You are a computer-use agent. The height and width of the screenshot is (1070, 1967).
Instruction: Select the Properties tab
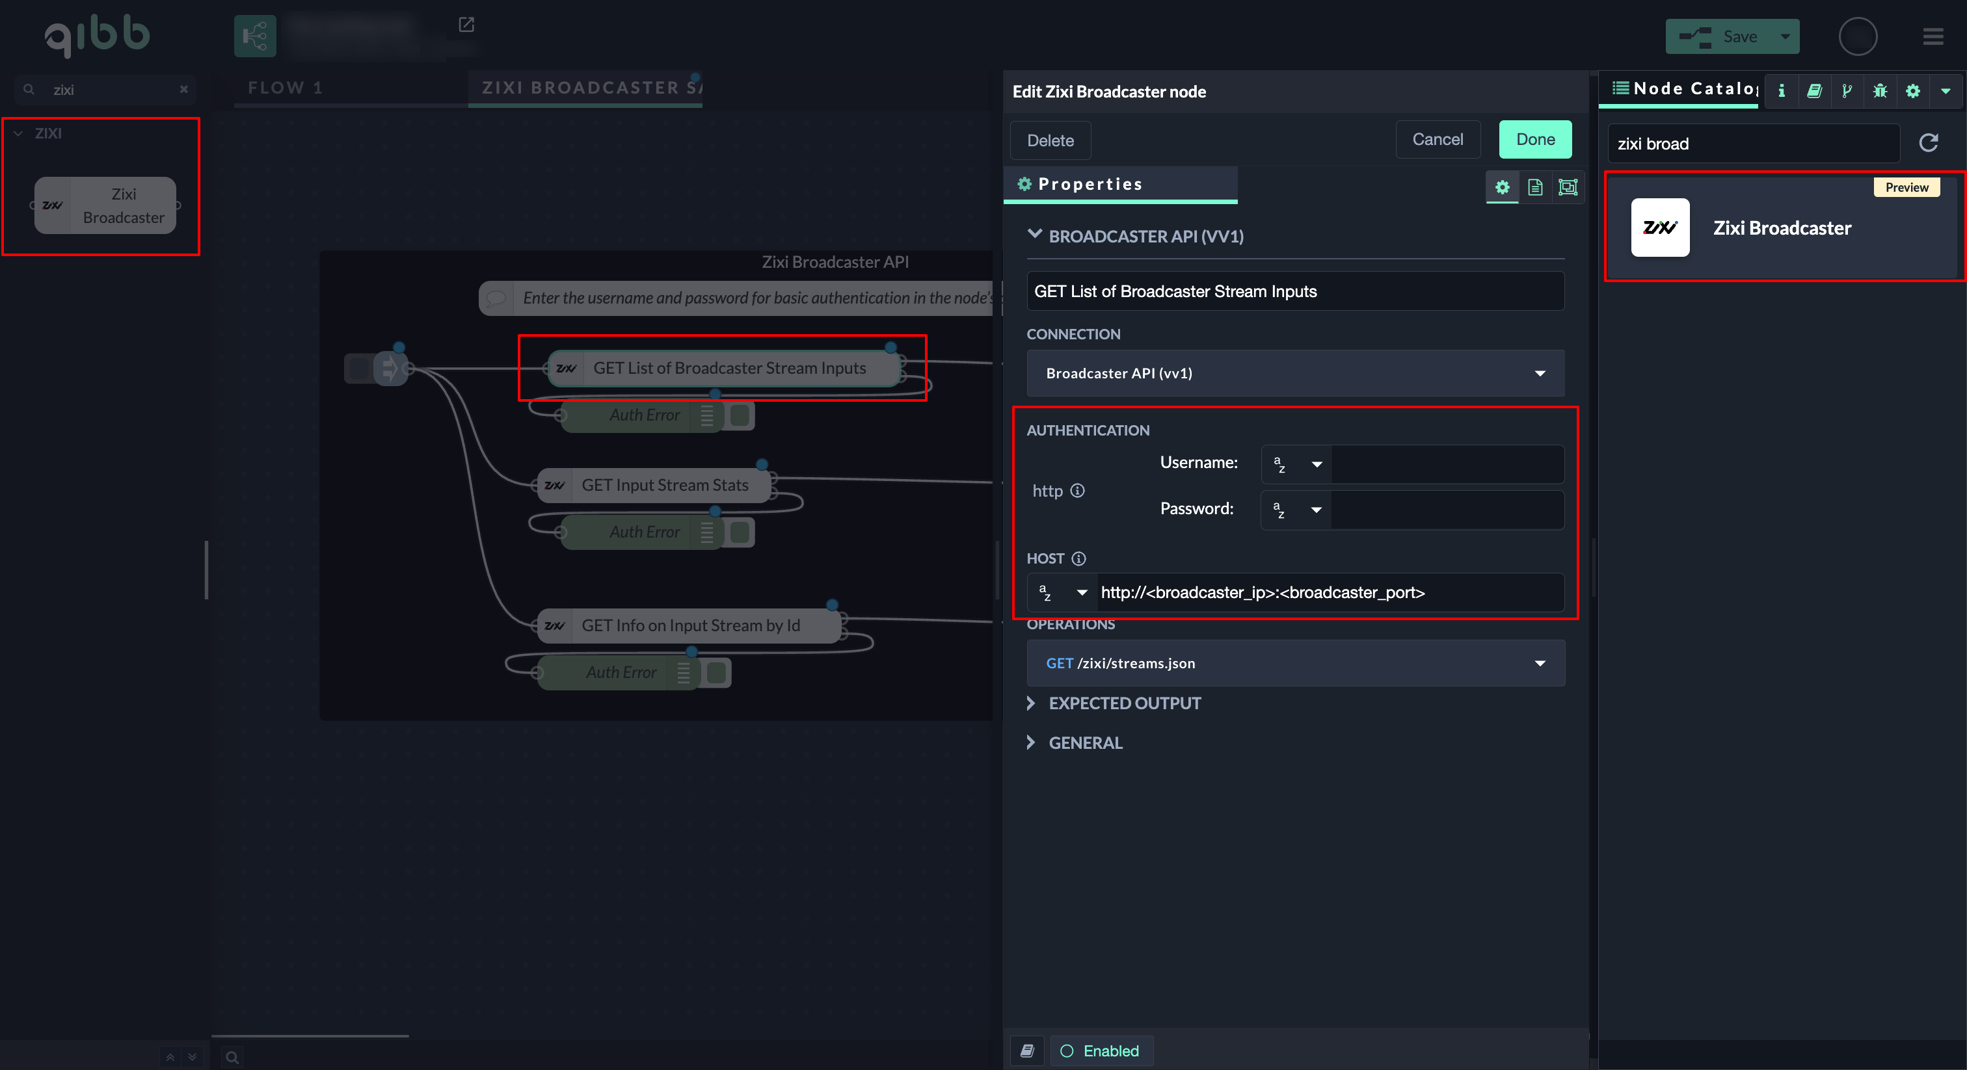(x=1089, y=184)
